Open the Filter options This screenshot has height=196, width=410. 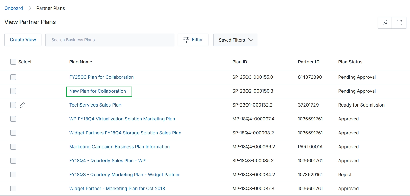tap(193, 40)
